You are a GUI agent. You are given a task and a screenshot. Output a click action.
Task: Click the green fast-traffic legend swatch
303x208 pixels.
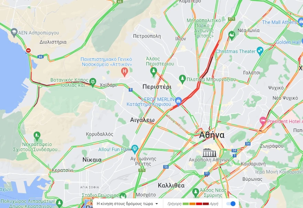point(186,204)
